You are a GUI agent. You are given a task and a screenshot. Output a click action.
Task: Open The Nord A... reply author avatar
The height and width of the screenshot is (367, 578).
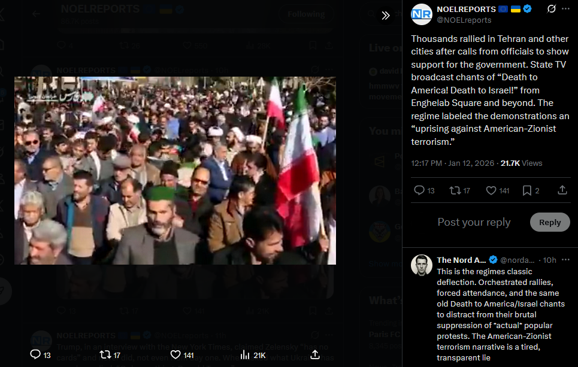click(421, 265)
